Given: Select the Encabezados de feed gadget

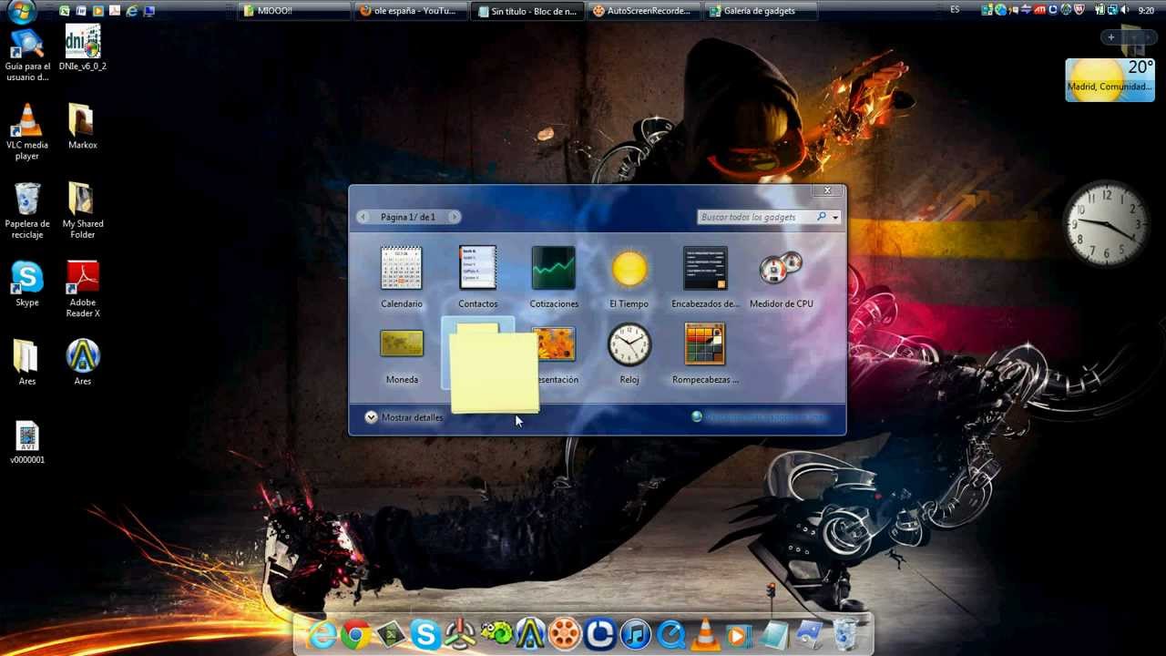Looking at the screenshot, I should [x=705, y=277].
